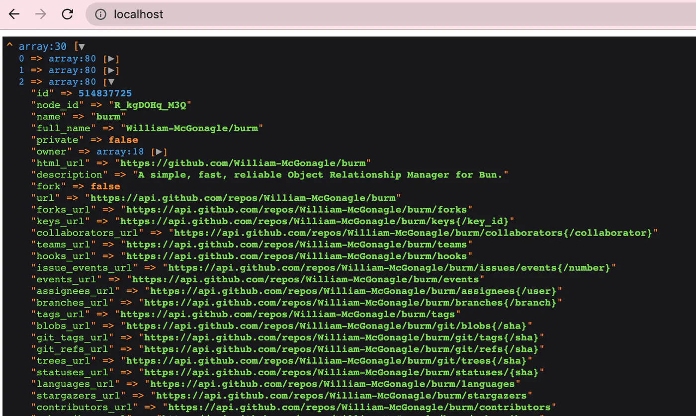Image resolution: width=696 pixels, height=416 pixels.
Task: Select the id value 514837725
Action: (105, 93)
